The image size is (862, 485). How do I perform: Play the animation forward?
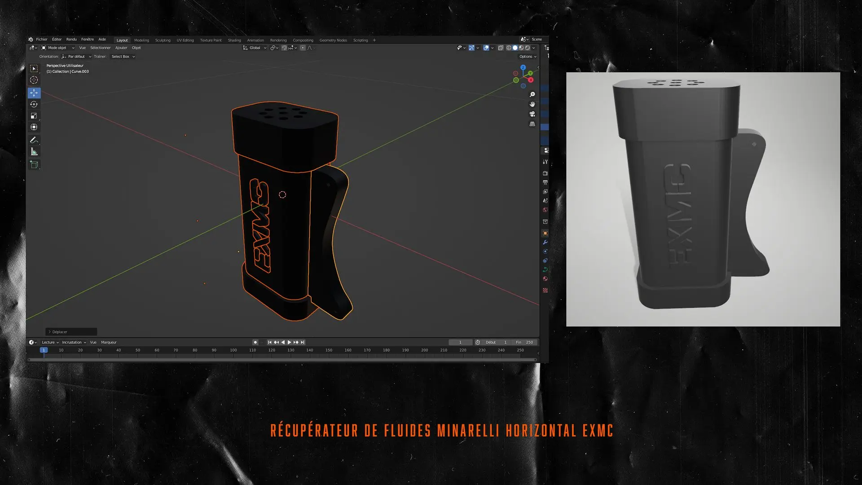coord(290,342)
